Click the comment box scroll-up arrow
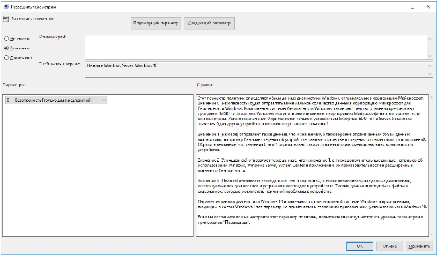 point(429,38)
